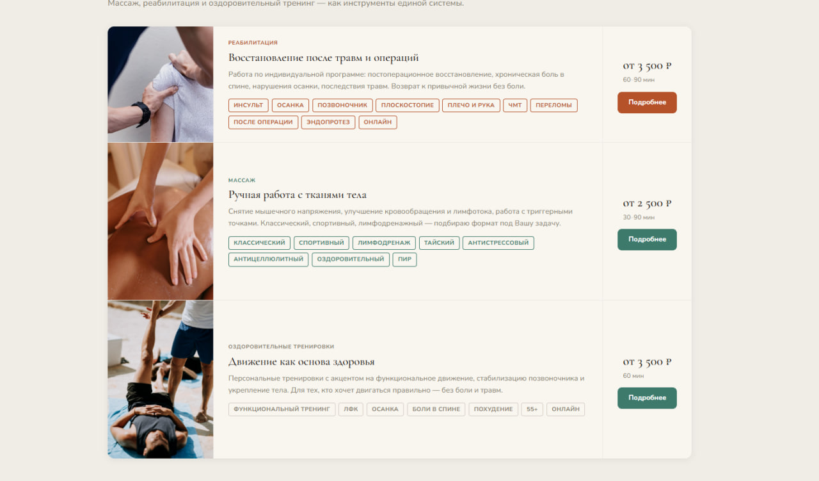Viewport: 819px width, 481px height.
Task: Select the СПОРТИВНЫЙ massage tag
Action: (x=322, y=243)
